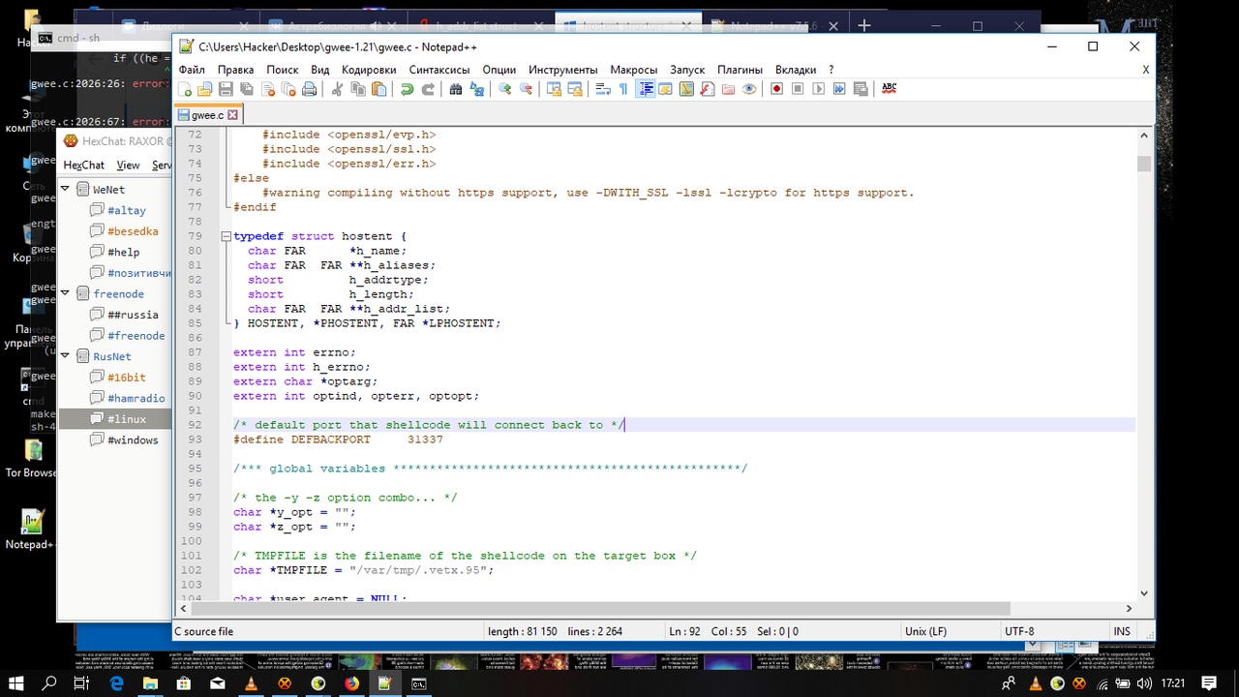Close the gwee.c tab with red X
The height and width of the screenshot is (697, 1239).
click(x=232, y=115)
